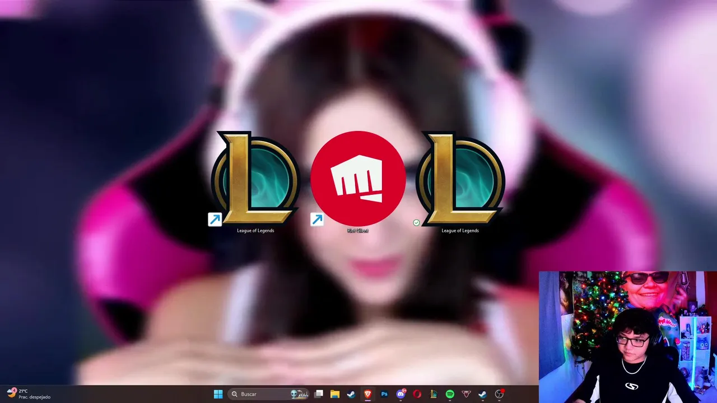Open Photoshop from the taskbar
717x403 pixels.
[384, 394]
